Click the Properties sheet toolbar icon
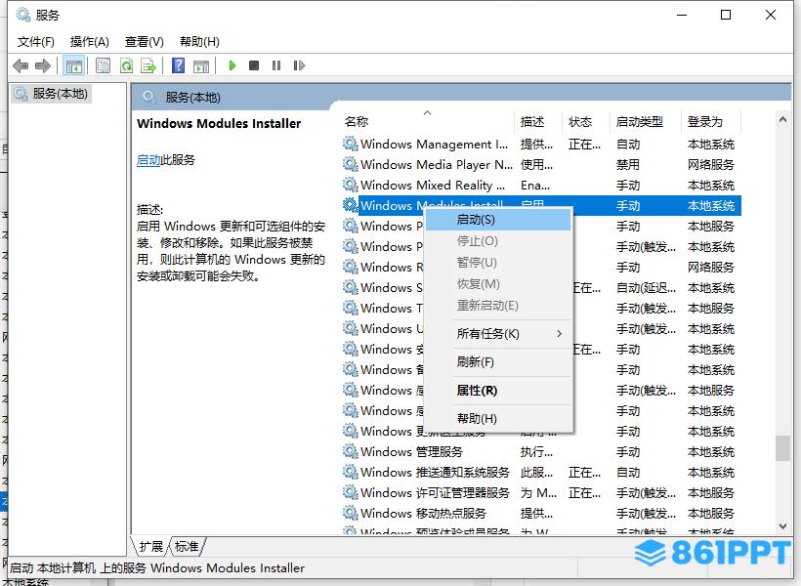Viewport: 801px width, 586px height. tap(104, 65)
